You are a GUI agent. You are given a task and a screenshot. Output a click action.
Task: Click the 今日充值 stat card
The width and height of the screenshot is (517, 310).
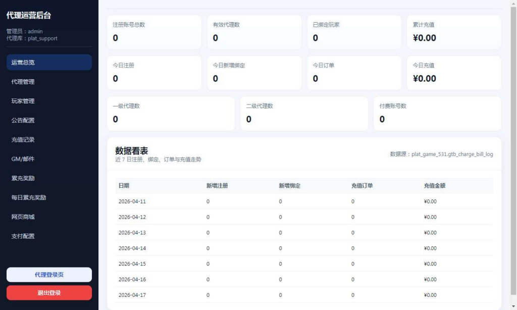[x=453, y=73]
